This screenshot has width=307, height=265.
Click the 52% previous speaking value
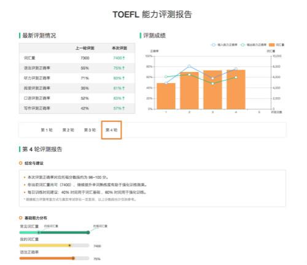click(x=85, y=98)
